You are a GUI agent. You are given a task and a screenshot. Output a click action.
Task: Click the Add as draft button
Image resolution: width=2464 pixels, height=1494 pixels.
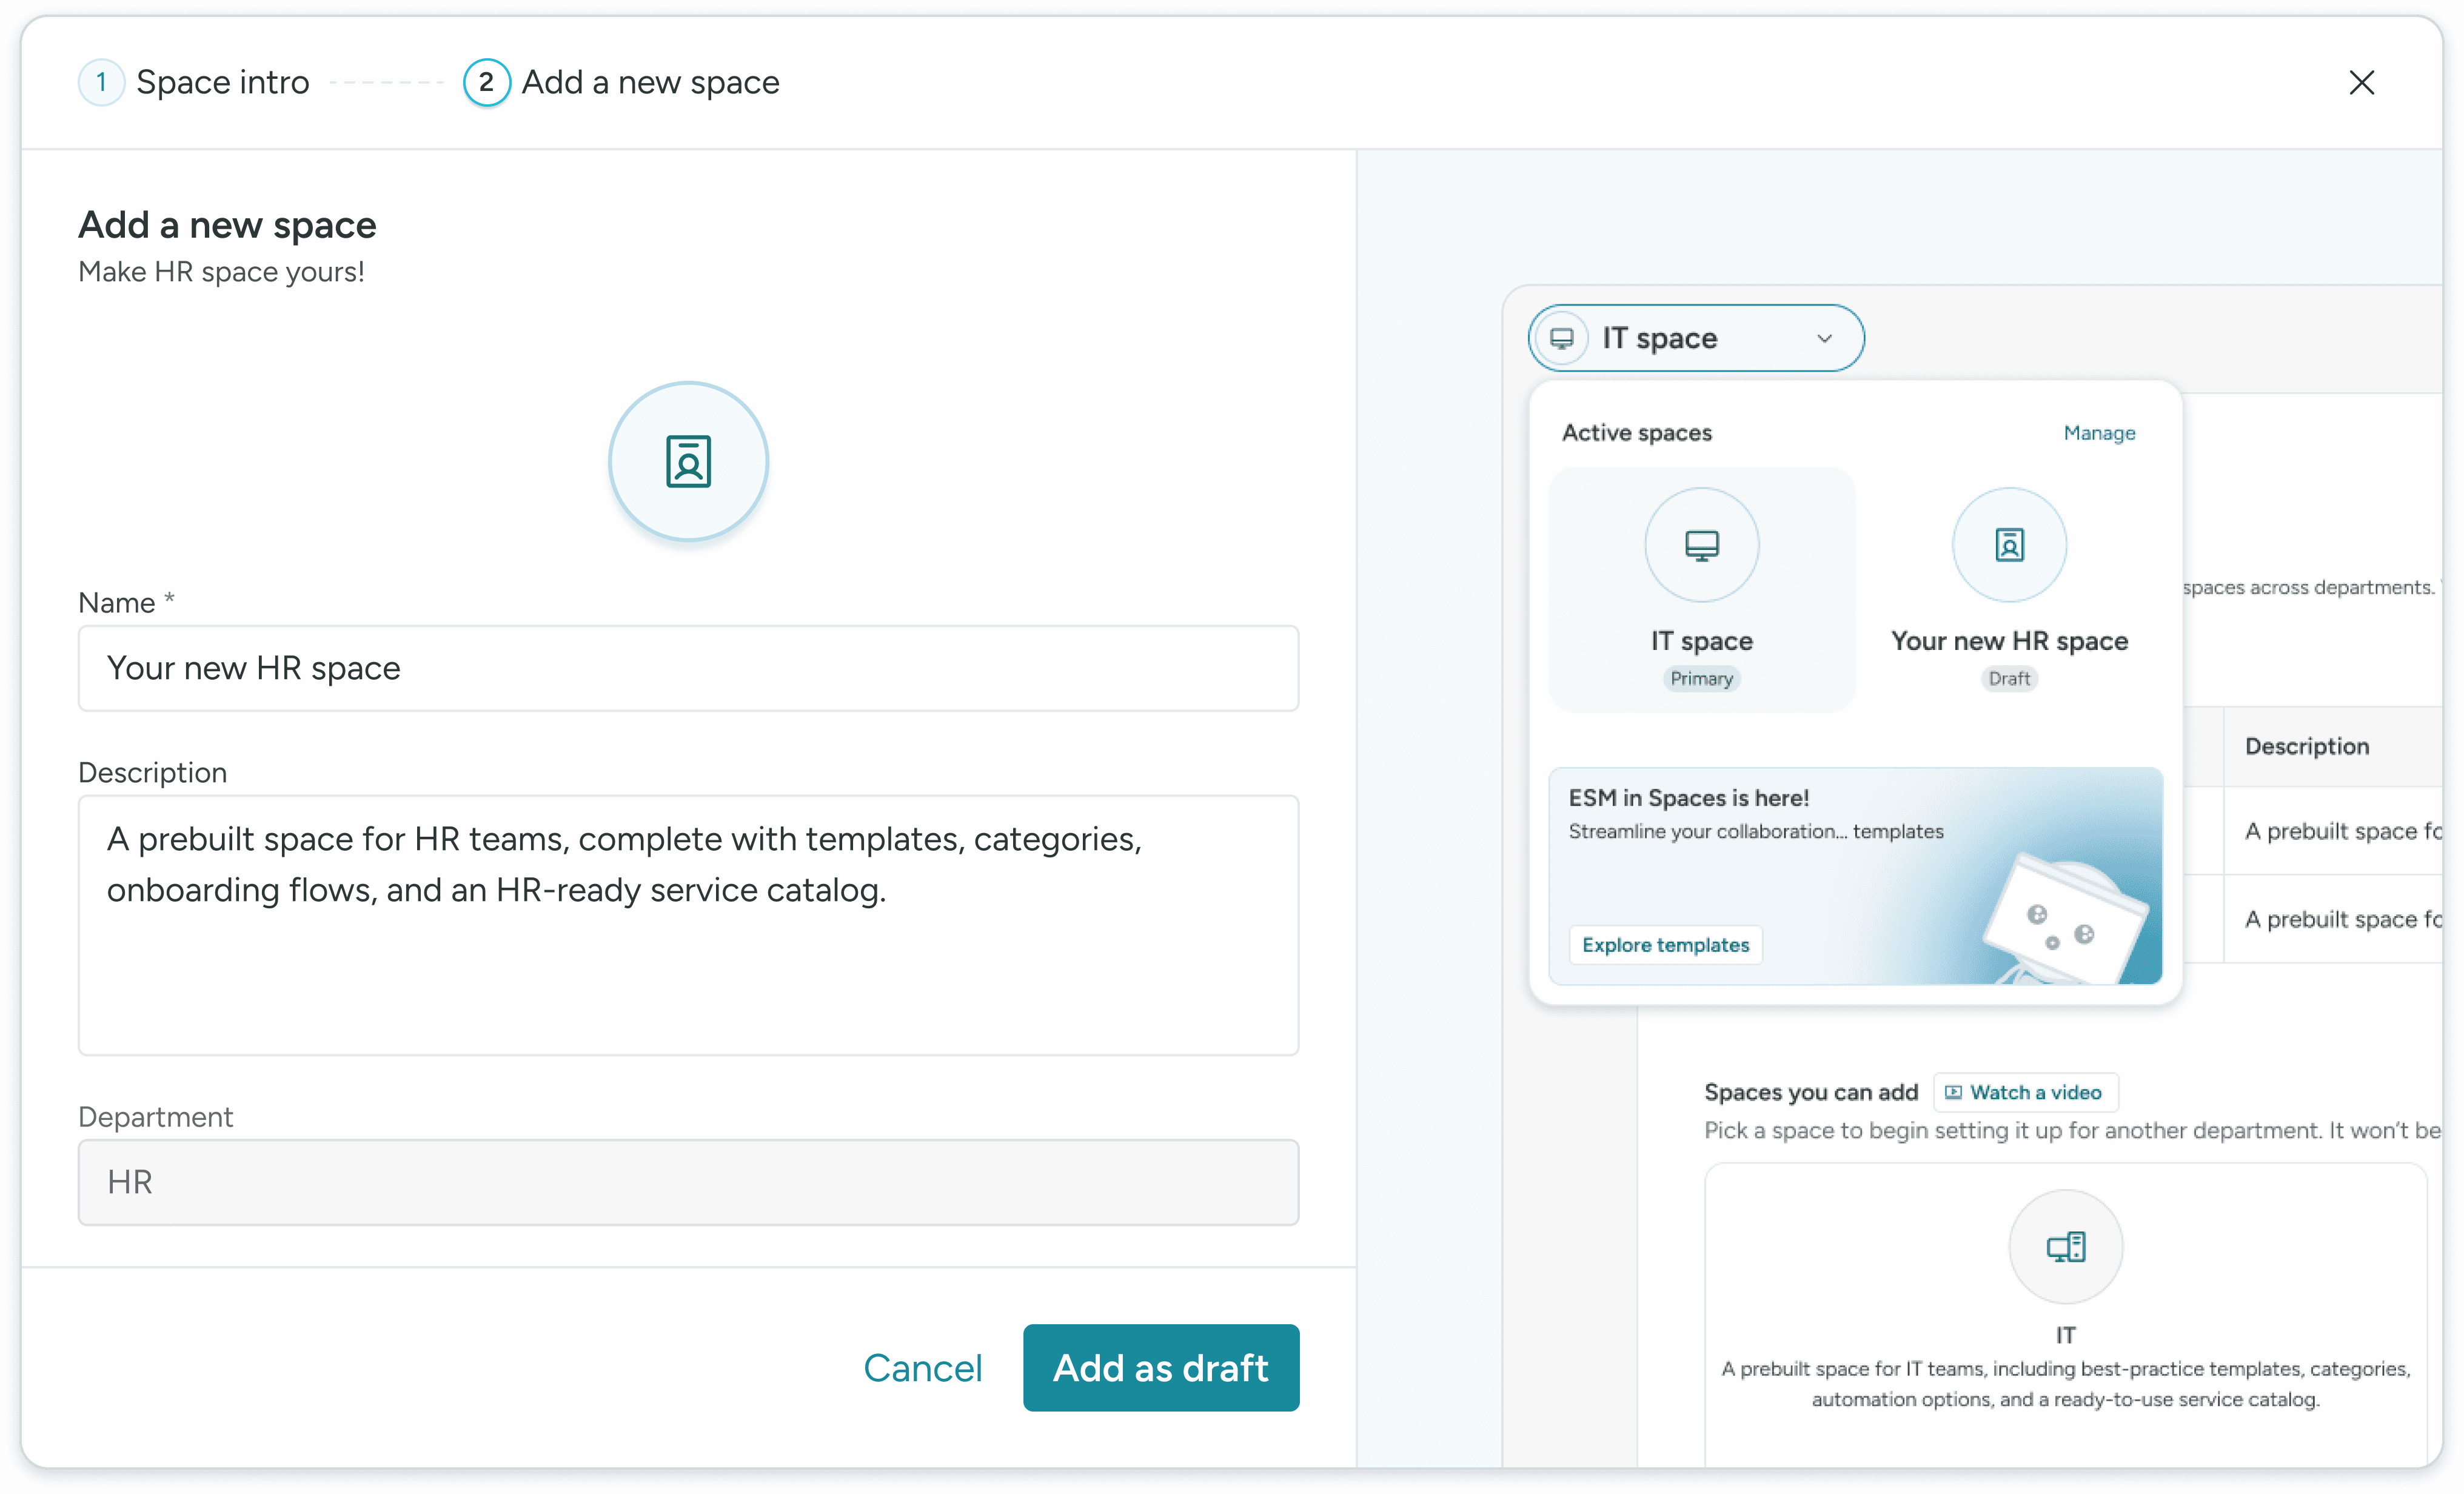(1160, 1367)
